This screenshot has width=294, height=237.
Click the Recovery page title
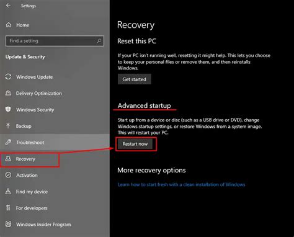(x=136, y=25)
